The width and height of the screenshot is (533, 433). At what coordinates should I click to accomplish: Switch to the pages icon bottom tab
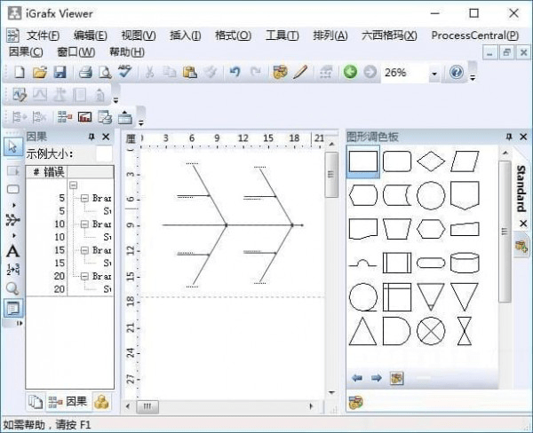coord(35,402)
